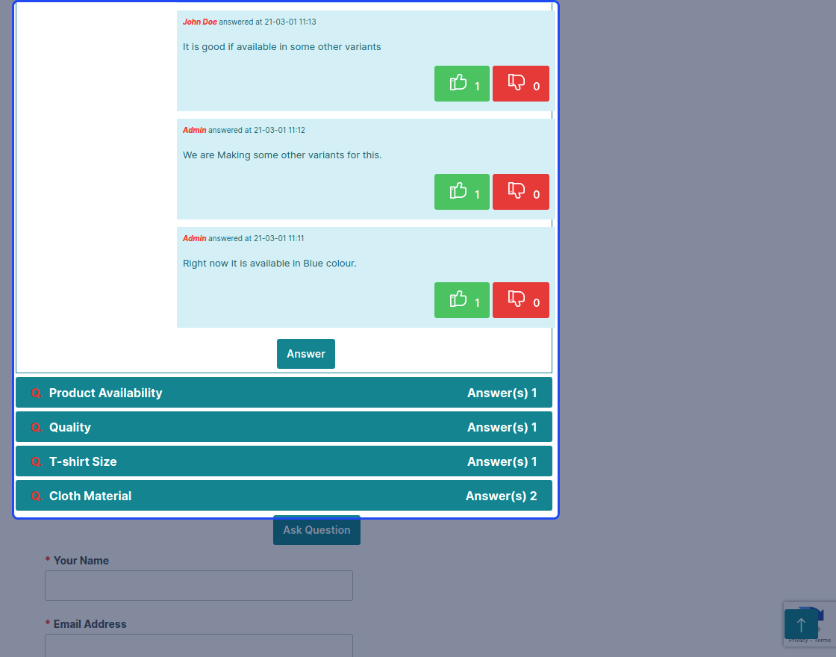Expand the Cloth Material question

pyautogui.click(x=284, y=496)
